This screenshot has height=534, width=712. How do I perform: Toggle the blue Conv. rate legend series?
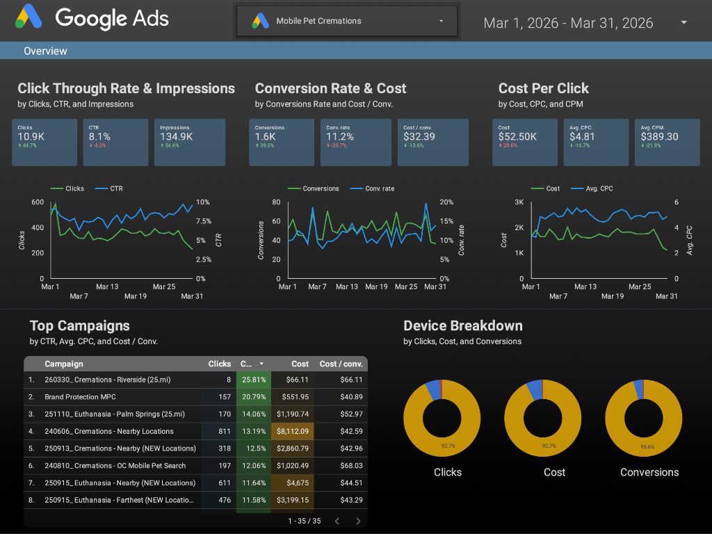point(373,188)
